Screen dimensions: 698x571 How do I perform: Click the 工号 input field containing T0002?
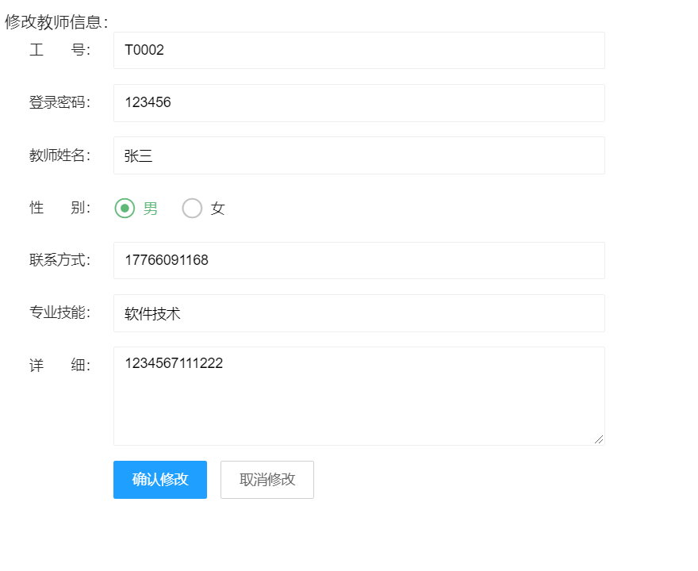[359, 51]
